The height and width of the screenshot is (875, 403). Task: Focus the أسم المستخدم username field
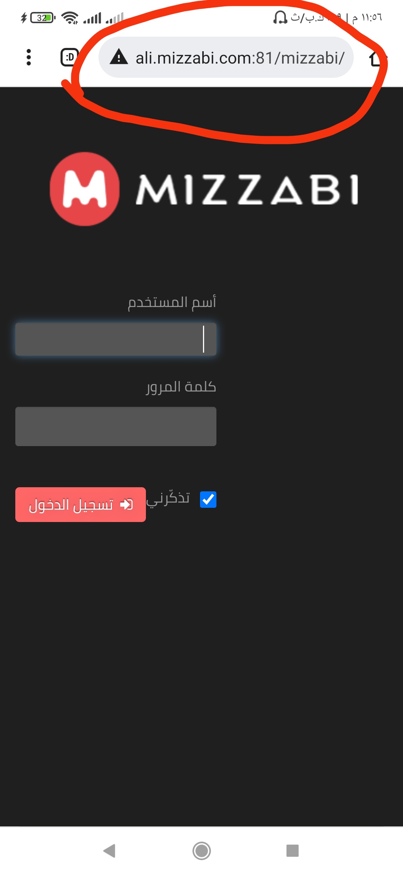pyautogui.click(x=116, y=339)
